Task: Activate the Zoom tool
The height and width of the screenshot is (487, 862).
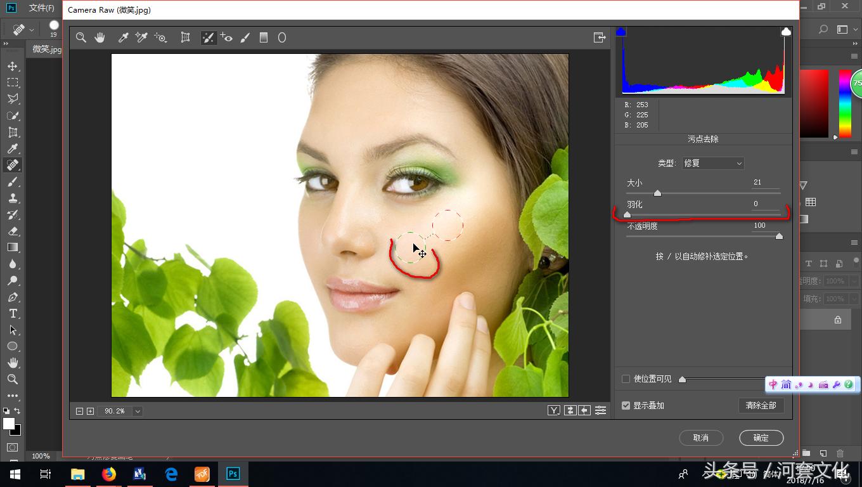Action: [x=80, y=37]
